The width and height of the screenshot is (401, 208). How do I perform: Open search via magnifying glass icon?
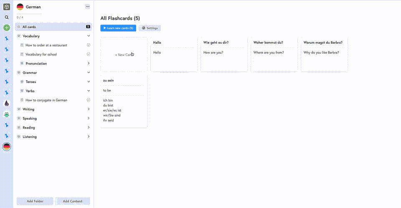tap(7, 17)
